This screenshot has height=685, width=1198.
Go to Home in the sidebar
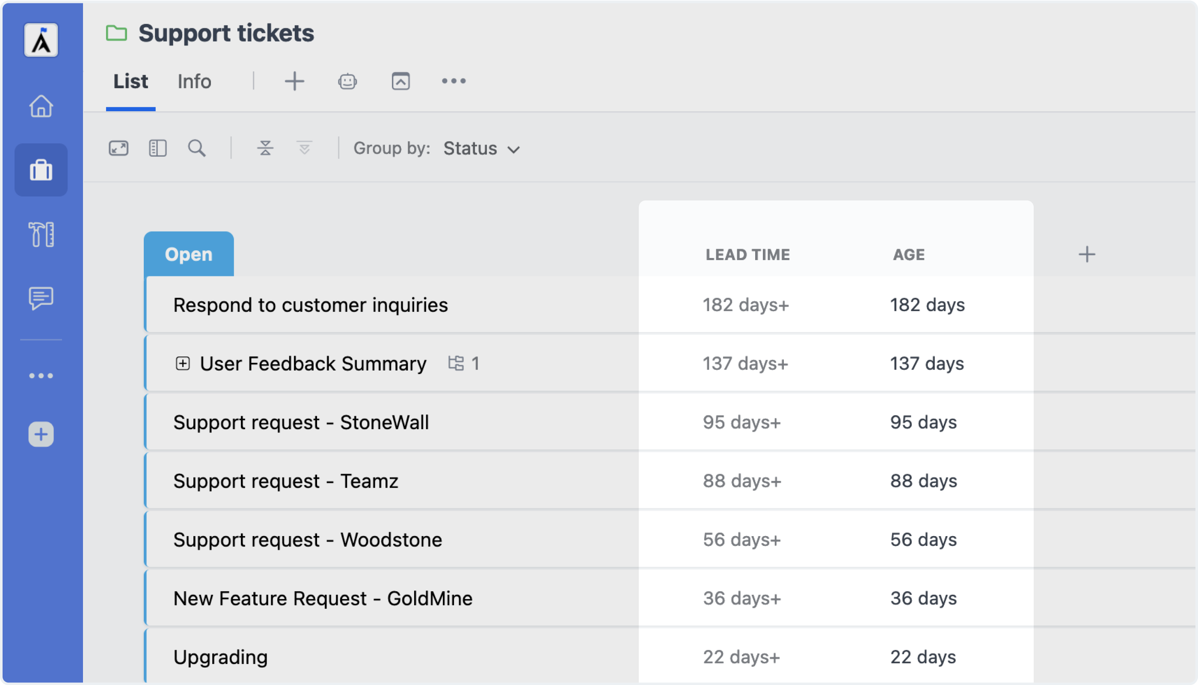tap(41, 106)
